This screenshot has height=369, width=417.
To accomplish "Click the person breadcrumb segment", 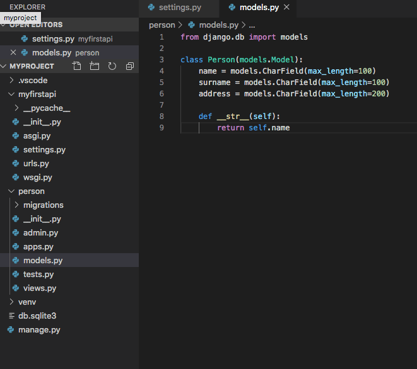I will click(162, 25).
